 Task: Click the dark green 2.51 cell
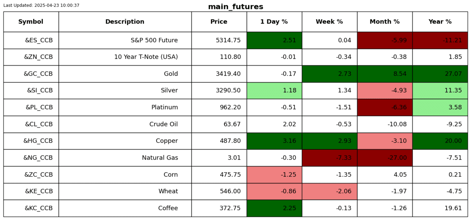click(274, 40)
